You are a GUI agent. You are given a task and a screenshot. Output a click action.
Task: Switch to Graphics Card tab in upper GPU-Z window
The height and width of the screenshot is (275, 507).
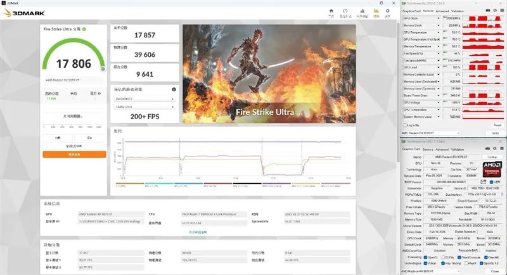tap(411, 11)
